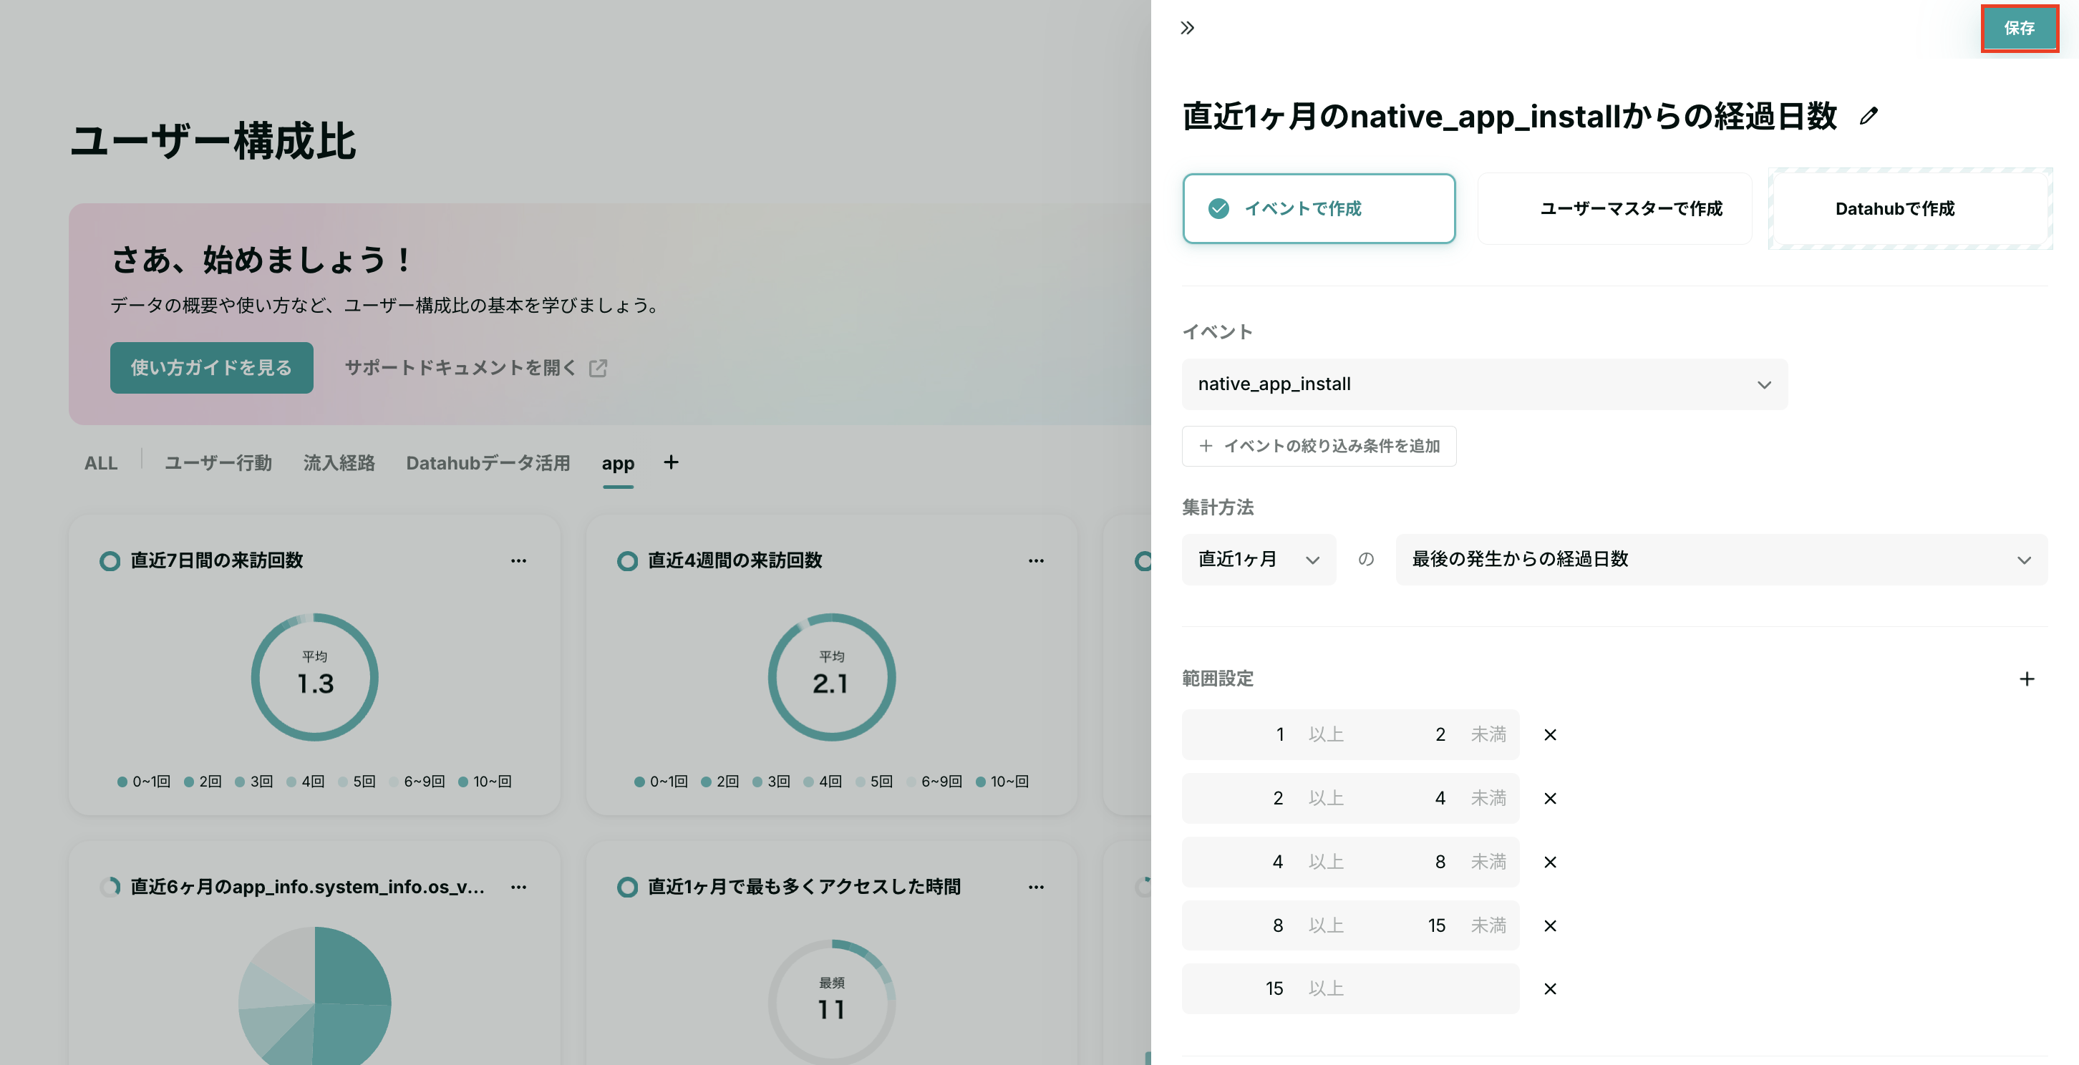The width and height of the screenshot is (2079, 1065).
Task: Click the plus icon to add a range
Action: [2027, 679]
